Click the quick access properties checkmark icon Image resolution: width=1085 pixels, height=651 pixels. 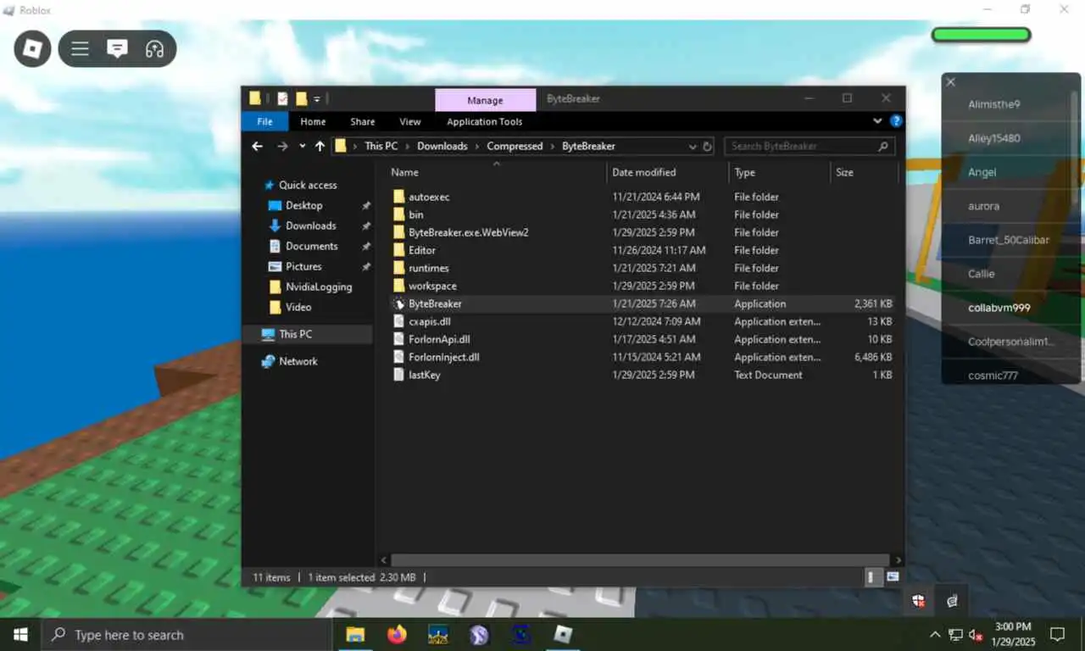pyautogui.click(x=282, y=99)
